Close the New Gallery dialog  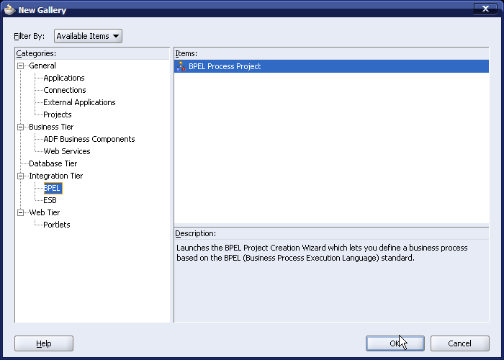(x=485, y=9)
